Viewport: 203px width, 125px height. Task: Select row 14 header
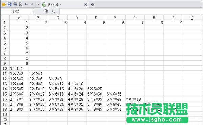point(5,89)
